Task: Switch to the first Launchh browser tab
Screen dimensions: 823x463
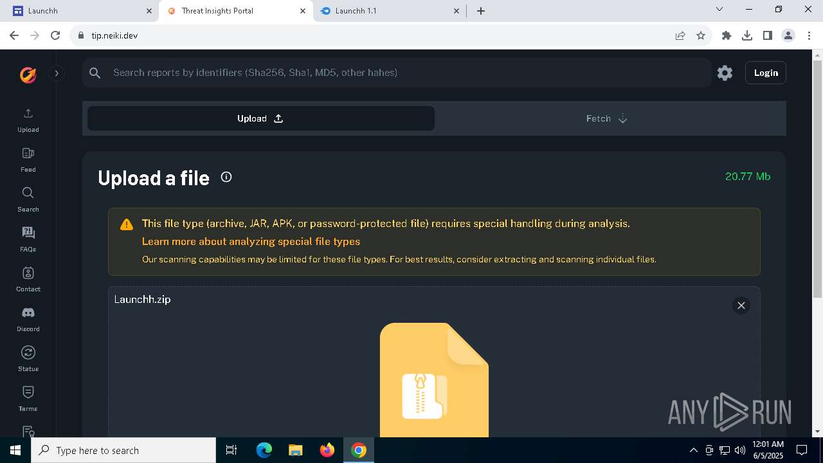Action: click(x=82, y=11)
